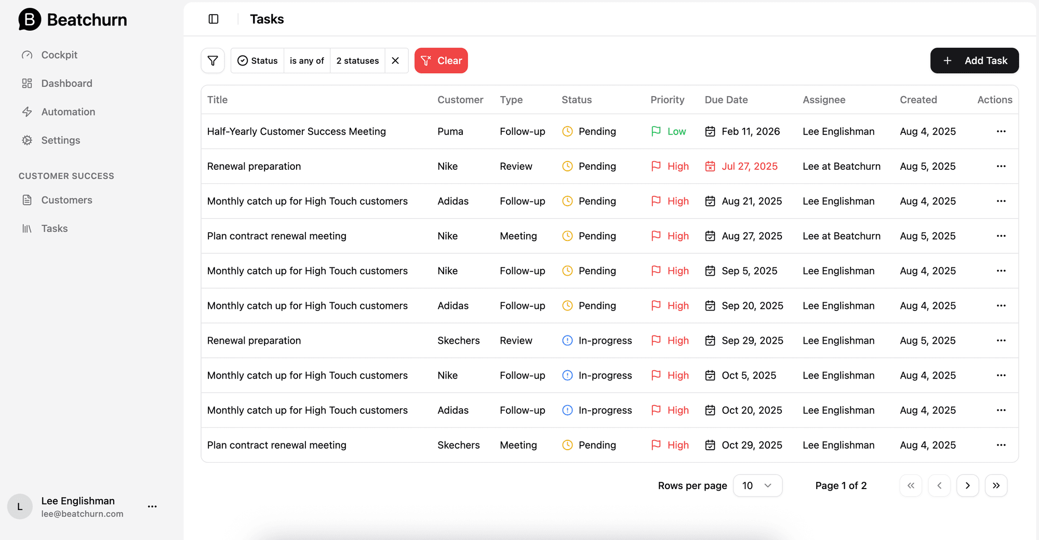Click the Beatchurn logo icon
The height and width of the screenshot is (540, 1039).
pyautogui.click(x=29, y=20)
